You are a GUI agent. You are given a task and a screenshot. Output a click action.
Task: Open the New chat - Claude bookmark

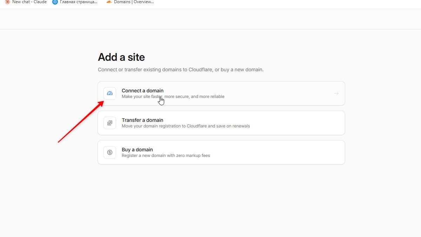tap(26, 2)
